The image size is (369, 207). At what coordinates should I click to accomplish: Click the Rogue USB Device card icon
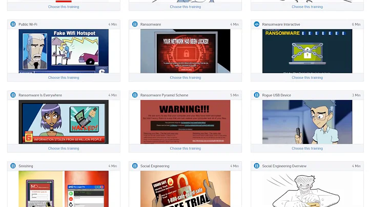coord(257,95)
